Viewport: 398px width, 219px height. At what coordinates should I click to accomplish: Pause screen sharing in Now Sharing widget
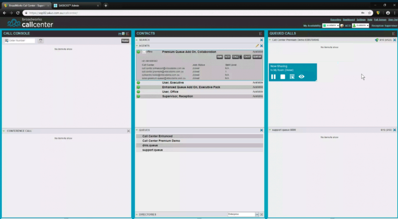273,76
